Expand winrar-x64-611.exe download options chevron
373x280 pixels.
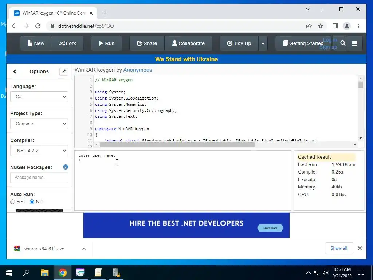[84, 249]
